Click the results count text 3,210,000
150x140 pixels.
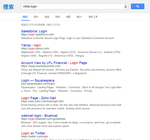(x=41, y=25)
